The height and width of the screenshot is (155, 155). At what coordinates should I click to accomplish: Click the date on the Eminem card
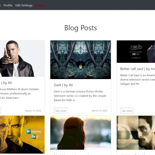pos(33,111)
